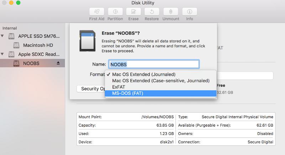Image resolution: width=285 pixels, height=155 pixels.
Task: Click the First Aid toolbar icon
Action: [x=97, y=12]
